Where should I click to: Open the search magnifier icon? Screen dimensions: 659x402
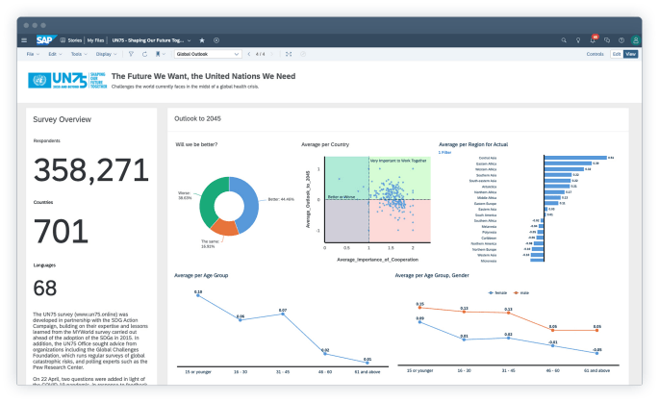[x=564, y=40]
